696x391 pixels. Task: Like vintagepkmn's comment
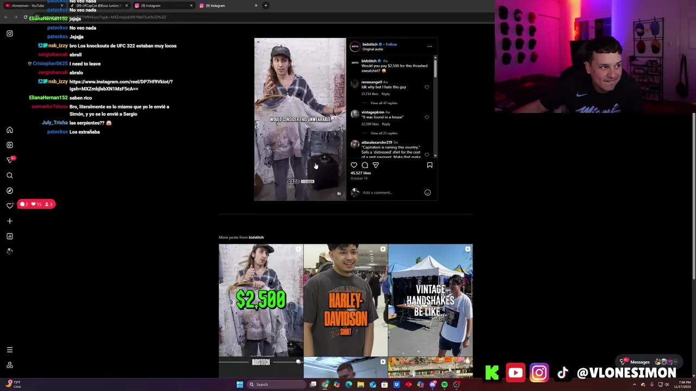(426, 117)
